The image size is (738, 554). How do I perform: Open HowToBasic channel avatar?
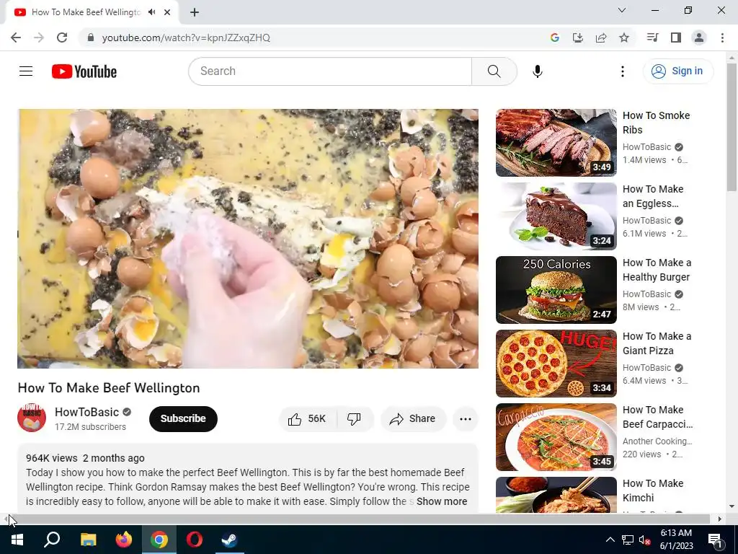32,418
